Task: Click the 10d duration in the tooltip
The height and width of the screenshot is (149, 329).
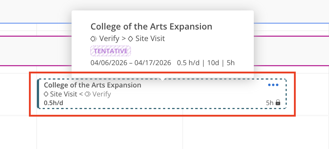Action: (212, 63)
